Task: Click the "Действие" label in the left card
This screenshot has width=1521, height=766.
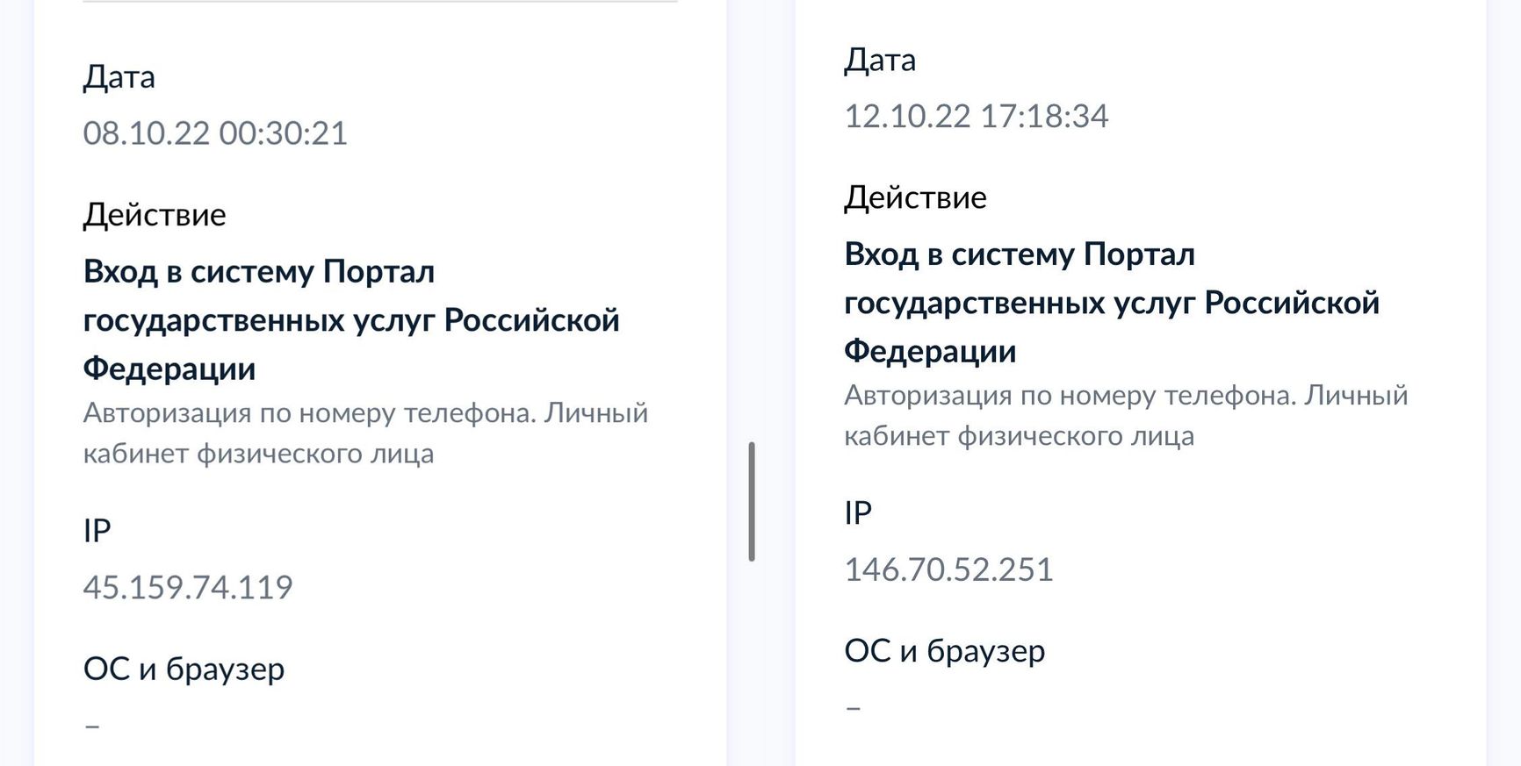Action: pos(155,215)
